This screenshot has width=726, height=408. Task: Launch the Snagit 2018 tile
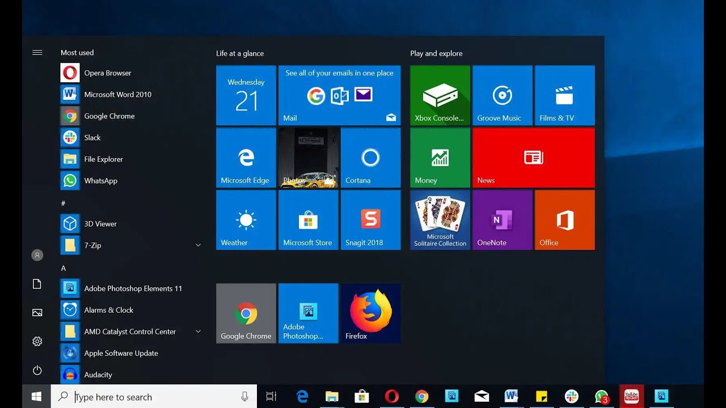pyautogui.click(x=371, y=220)
